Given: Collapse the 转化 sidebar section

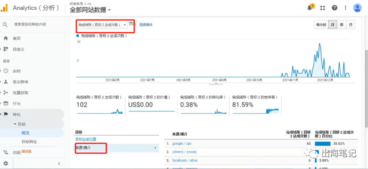Looking at the screenshot, I should pyautogui.click(x=17, y=114).
